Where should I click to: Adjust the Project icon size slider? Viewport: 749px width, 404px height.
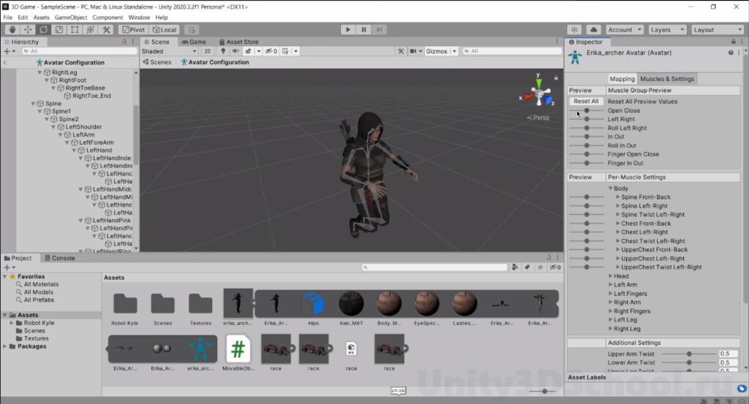click(x=544, y=391)
